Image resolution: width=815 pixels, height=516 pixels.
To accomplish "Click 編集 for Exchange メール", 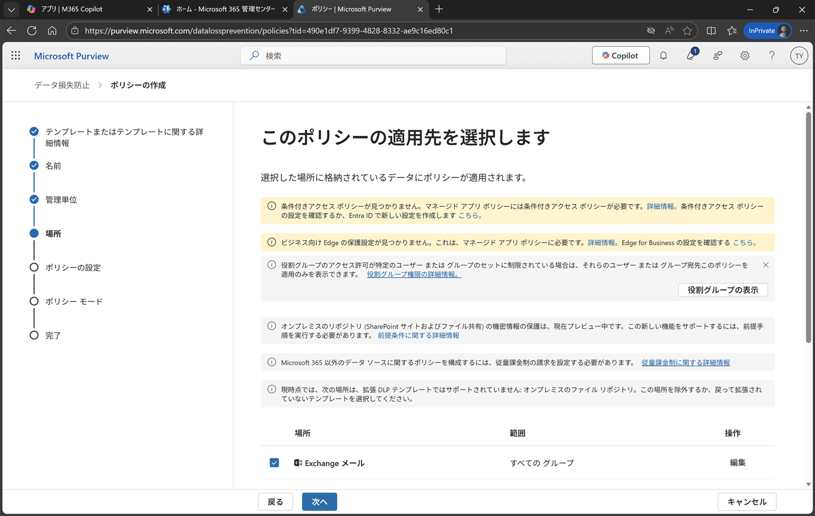I will (x=737, y=463).
